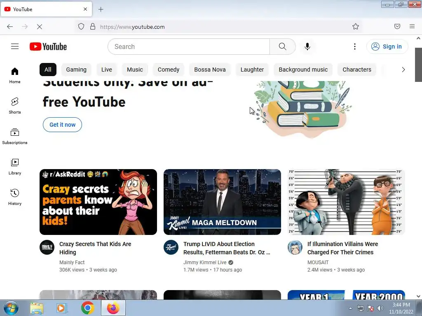The image size is (422, 316).
Task: Stop page loading with X button
Action: point(39,26)
